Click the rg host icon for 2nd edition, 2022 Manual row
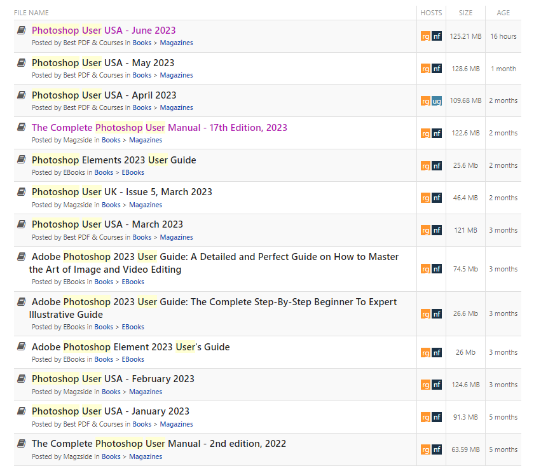 (425, 449)
